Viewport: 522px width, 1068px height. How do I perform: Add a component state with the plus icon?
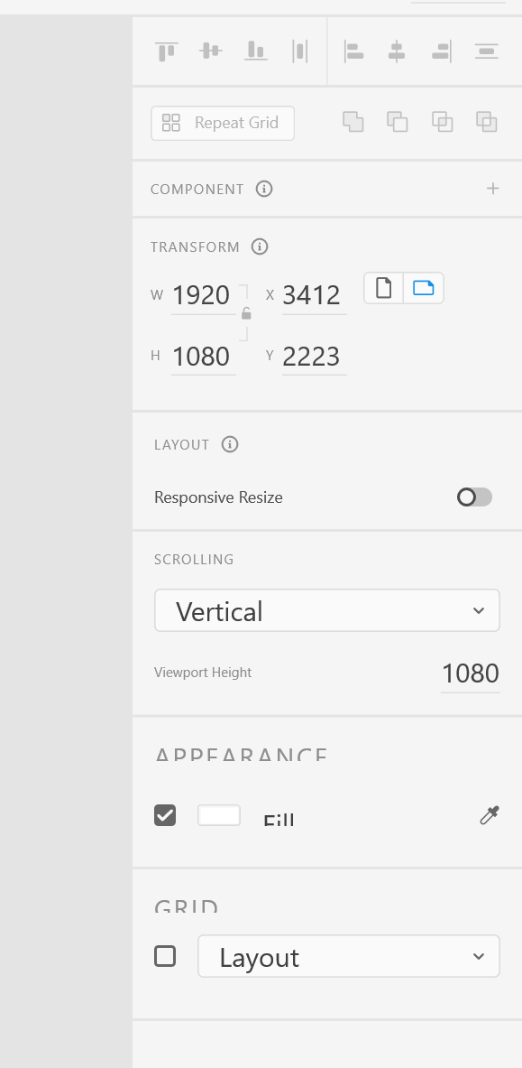[x=493, y=189]
